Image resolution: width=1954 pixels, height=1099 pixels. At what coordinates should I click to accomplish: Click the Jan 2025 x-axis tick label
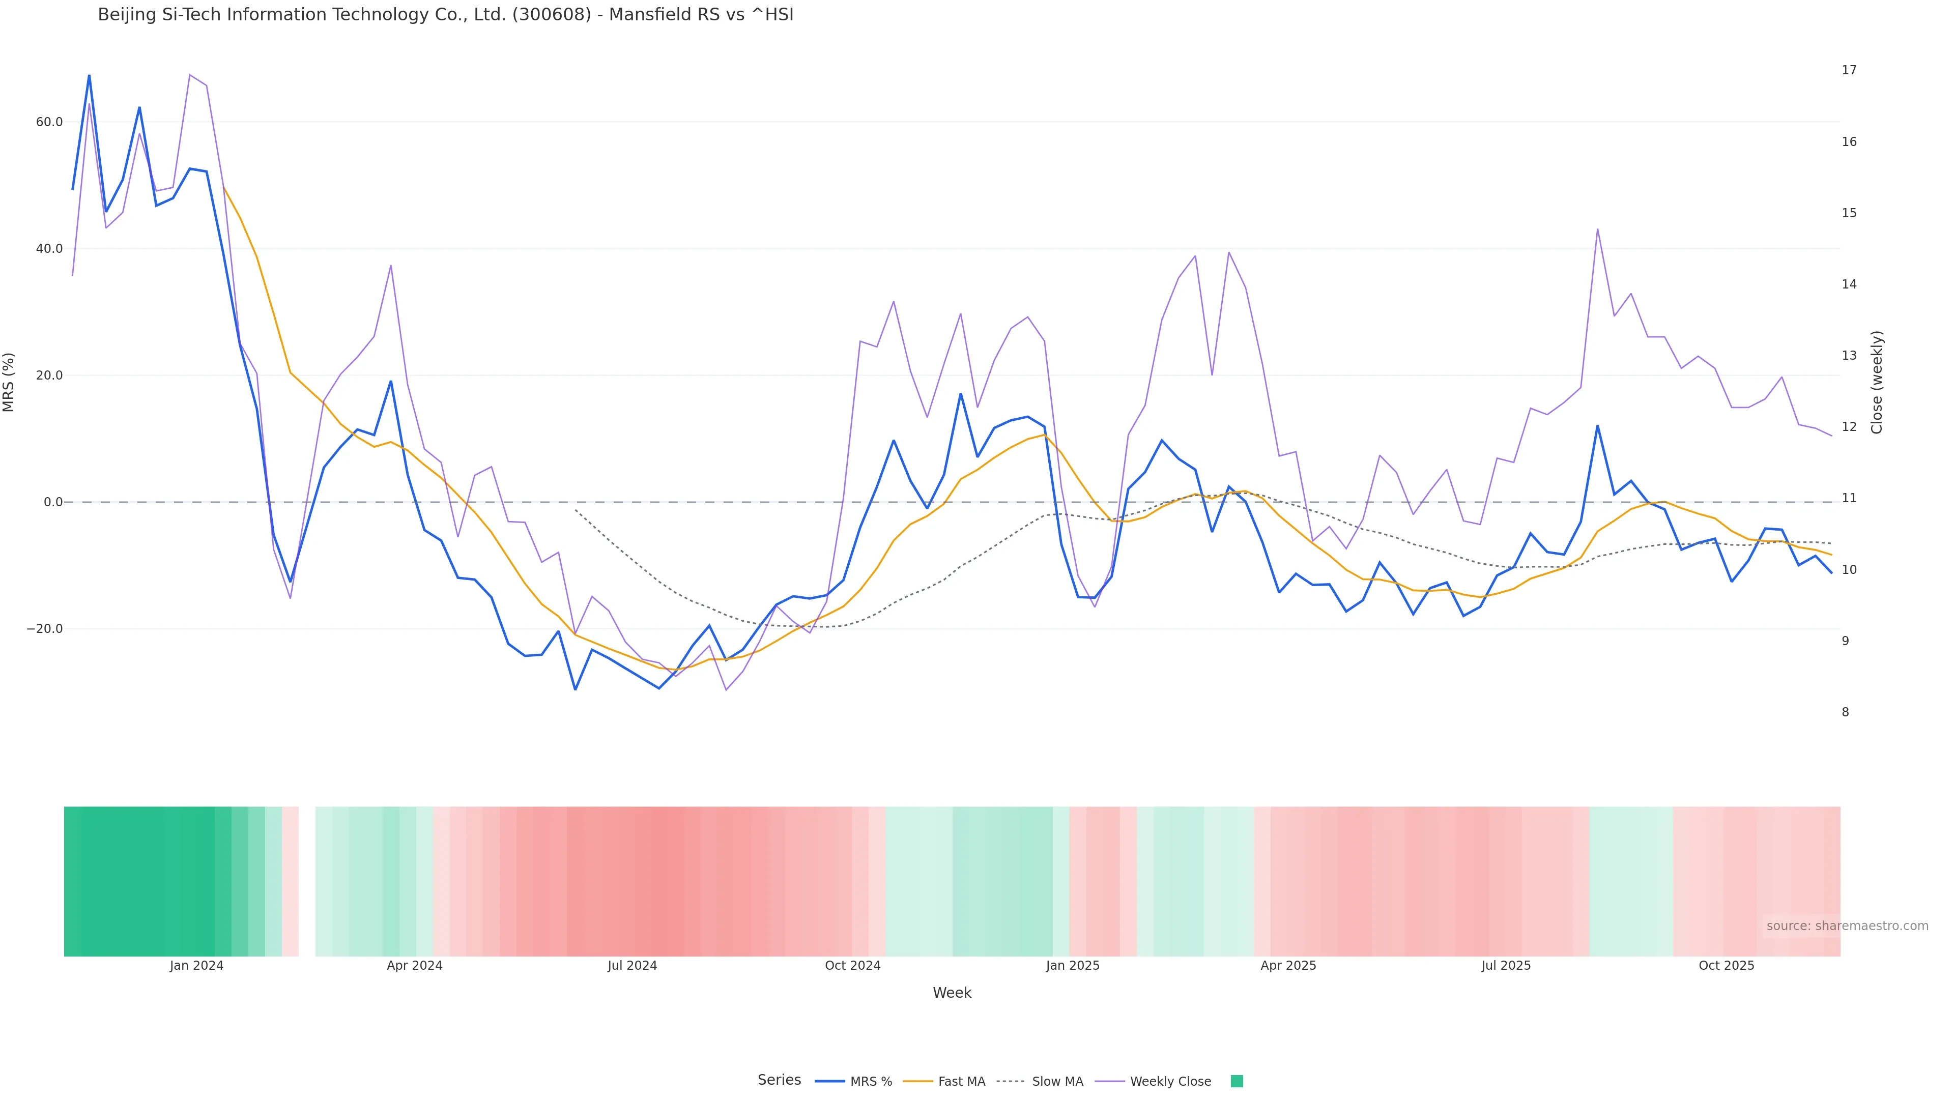[1072, 966]
